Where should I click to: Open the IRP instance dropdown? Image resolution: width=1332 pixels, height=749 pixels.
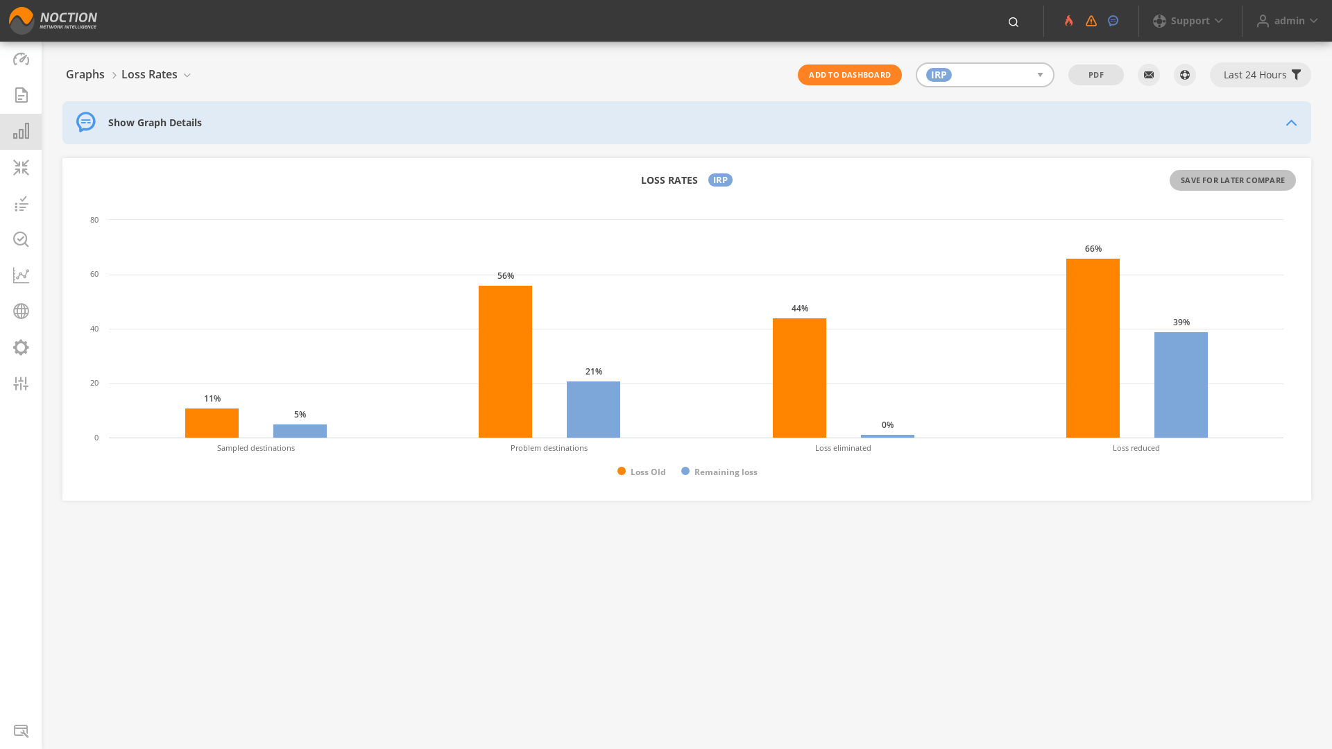[985, 75]
